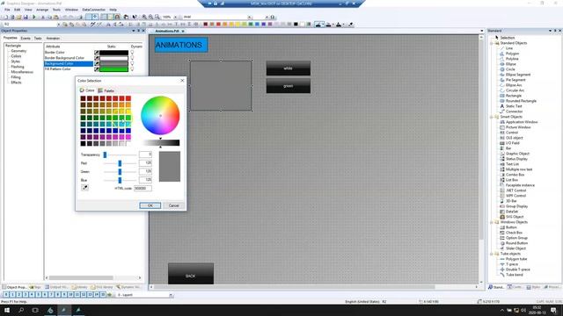
Task: Click the toolbar eyedropper color picker icon
Action: (350, 25)
